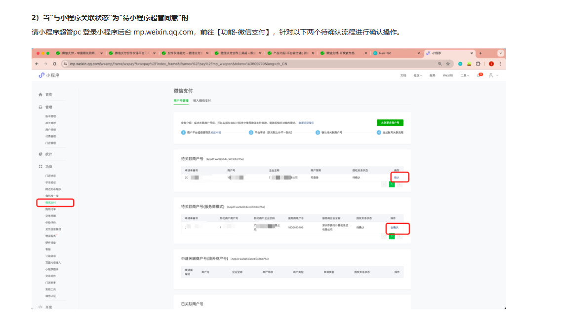Image resolution: width=564 pixels, height=320 pixels.
Task: Click the 统计 pie chart icon
Action: (40, 154)
